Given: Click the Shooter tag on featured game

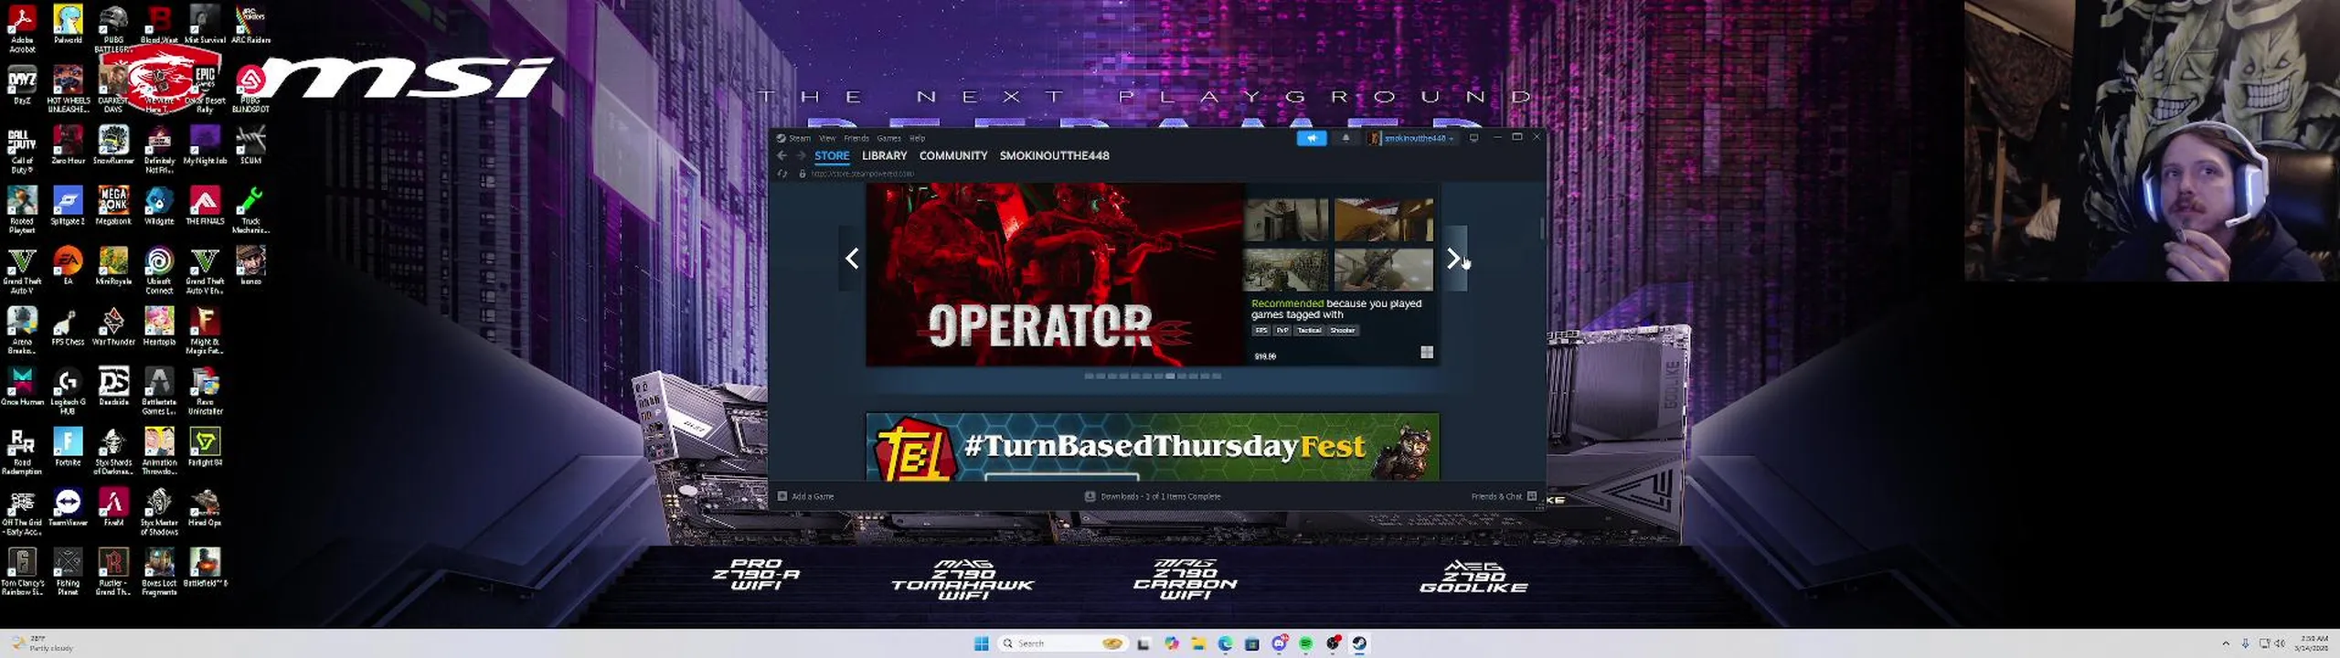Looking at the screenshot, I should coord(1343,331).
